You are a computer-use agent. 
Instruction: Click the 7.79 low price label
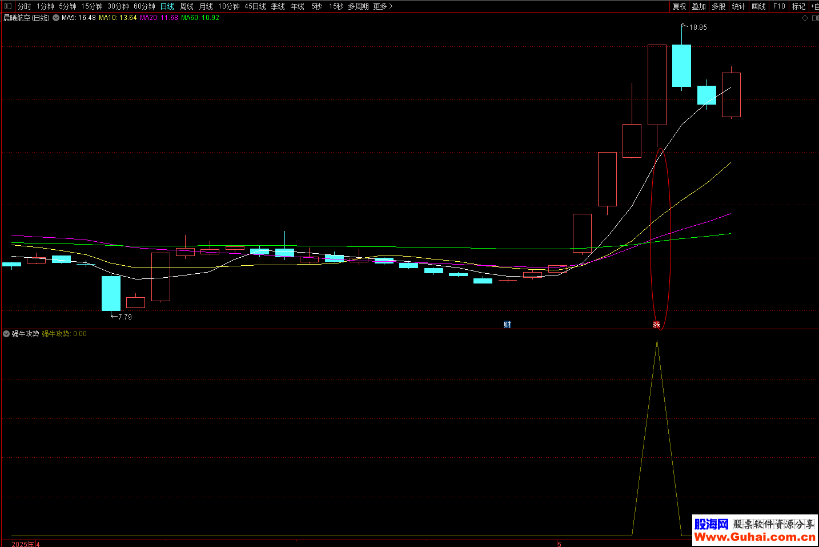125,317
